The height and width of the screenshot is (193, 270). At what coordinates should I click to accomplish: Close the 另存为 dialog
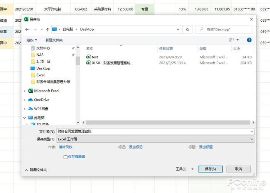pyautogui.click(x=251, y=19)
